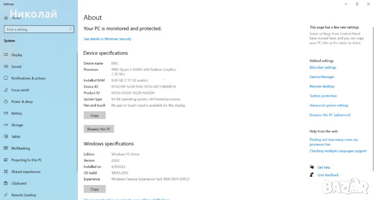Click the Storage drive icon
374x200 pixels.
pyautogui.click(x=6, y=125)
